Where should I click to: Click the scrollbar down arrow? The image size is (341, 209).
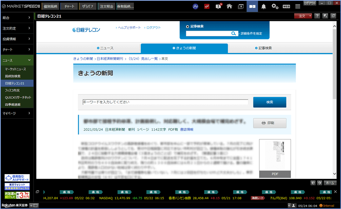pos(335,174)
